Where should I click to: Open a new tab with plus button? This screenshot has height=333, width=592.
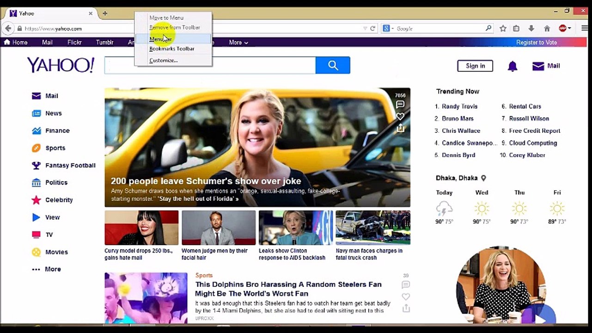pos(105,13)
